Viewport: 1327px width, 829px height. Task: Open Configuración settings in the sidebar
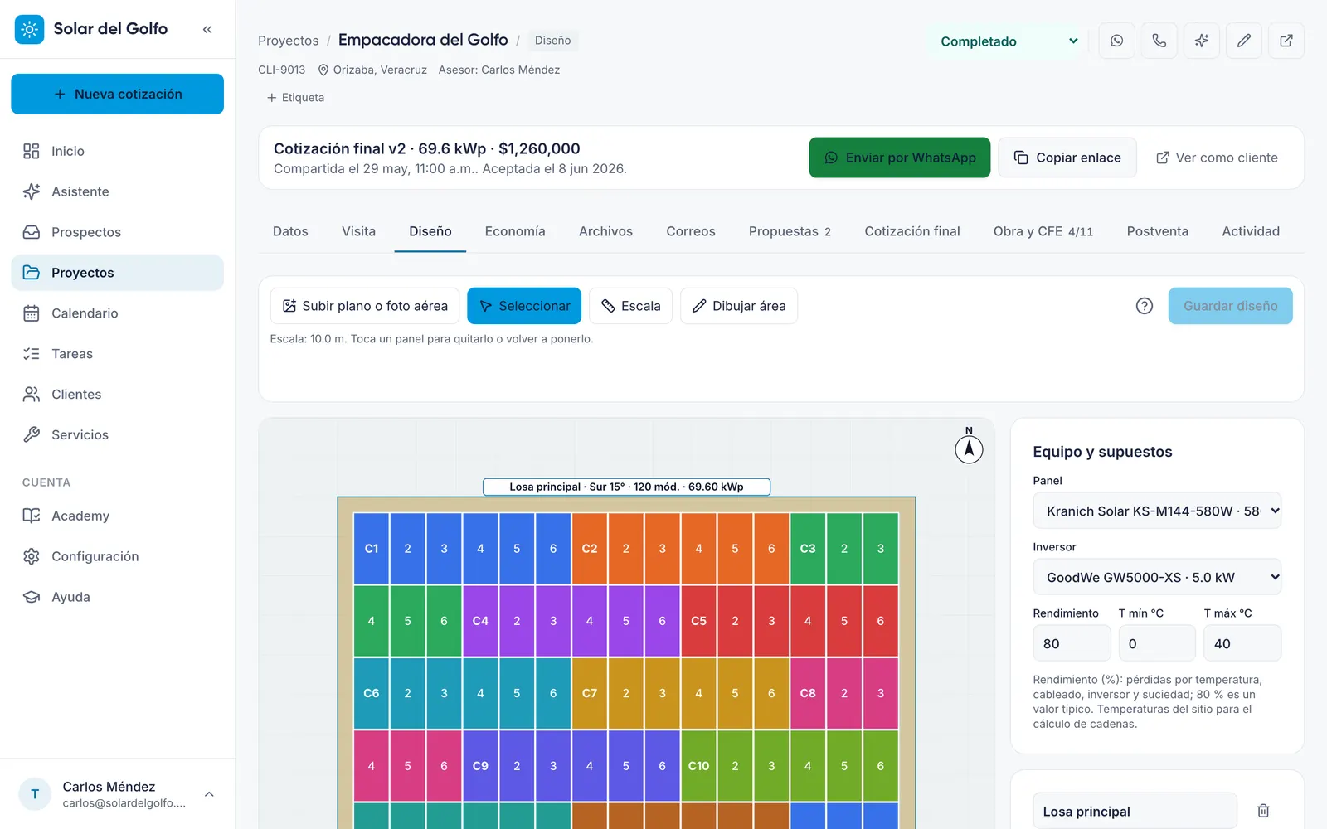point(117,556)
